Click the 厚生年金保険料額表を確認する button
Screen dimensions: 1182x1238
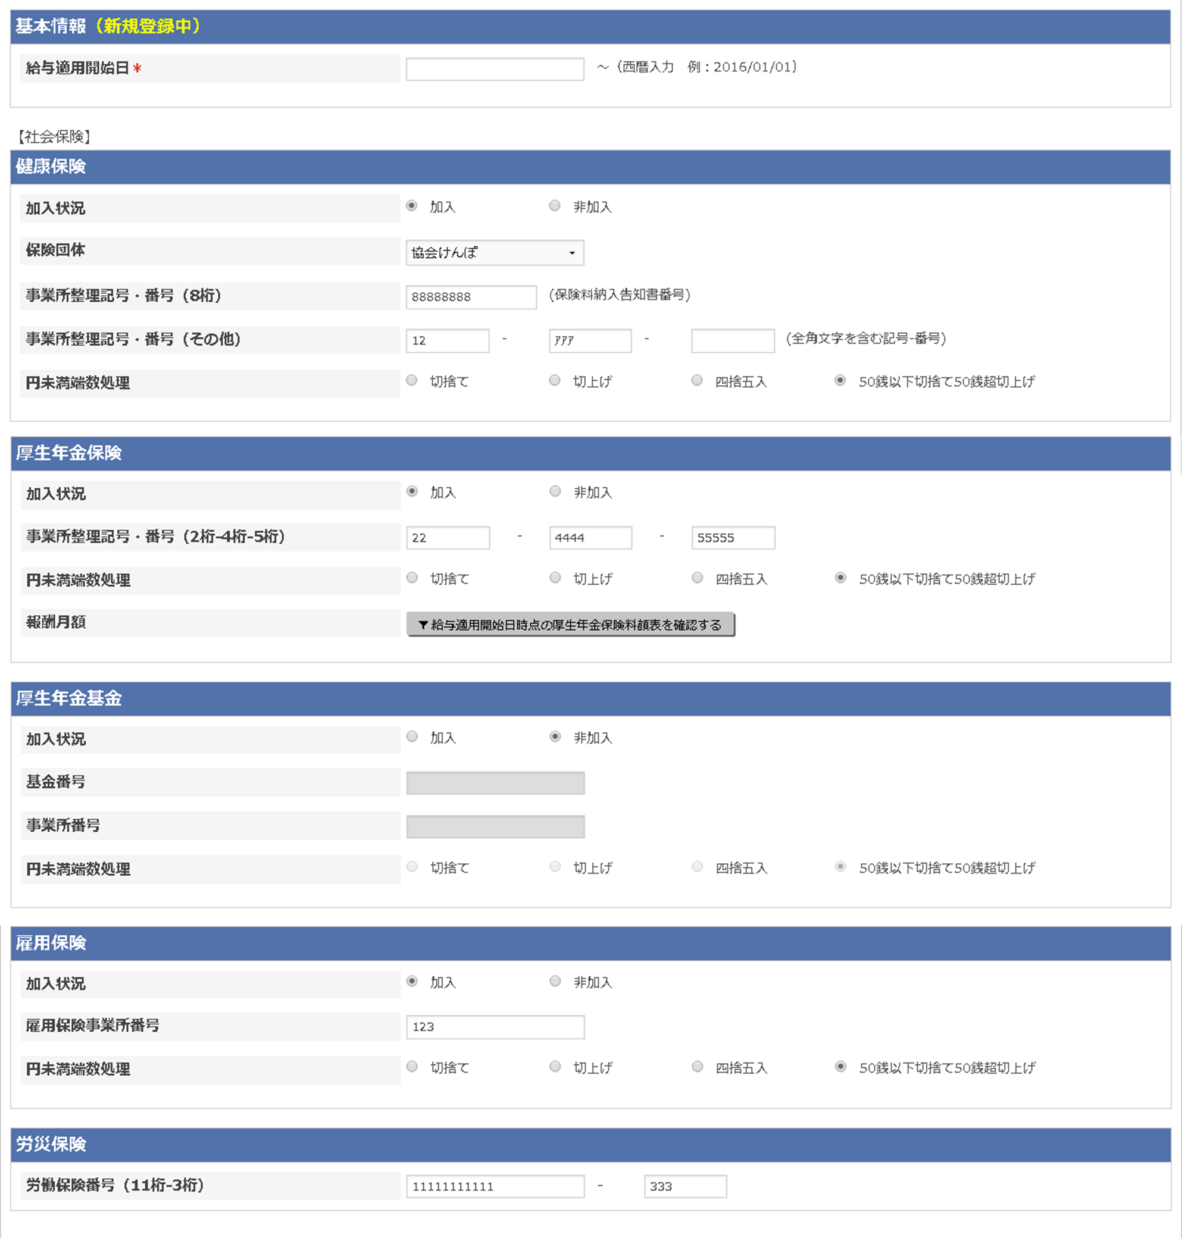570,625
